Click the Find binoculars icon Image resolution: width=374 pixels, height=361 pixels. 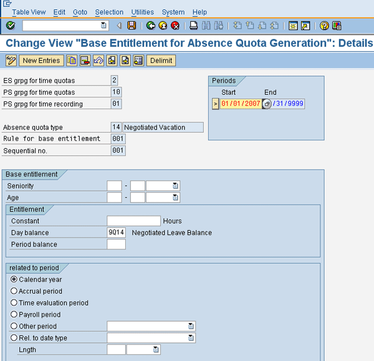(x=206, y=26)
